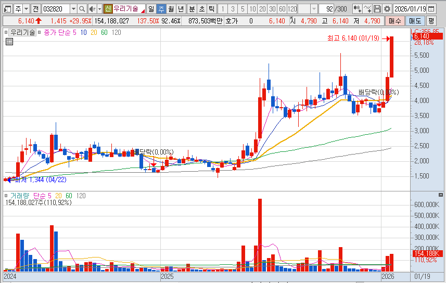
Task: Click the 2025 year label on time axis
Action: click(x=167, y=276)
